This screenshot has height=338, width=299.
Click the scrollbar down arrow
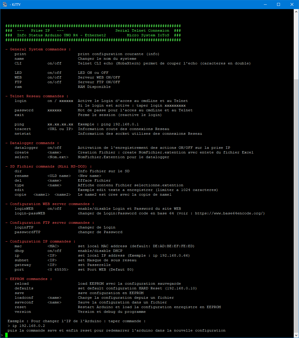(x=296, y=335)
